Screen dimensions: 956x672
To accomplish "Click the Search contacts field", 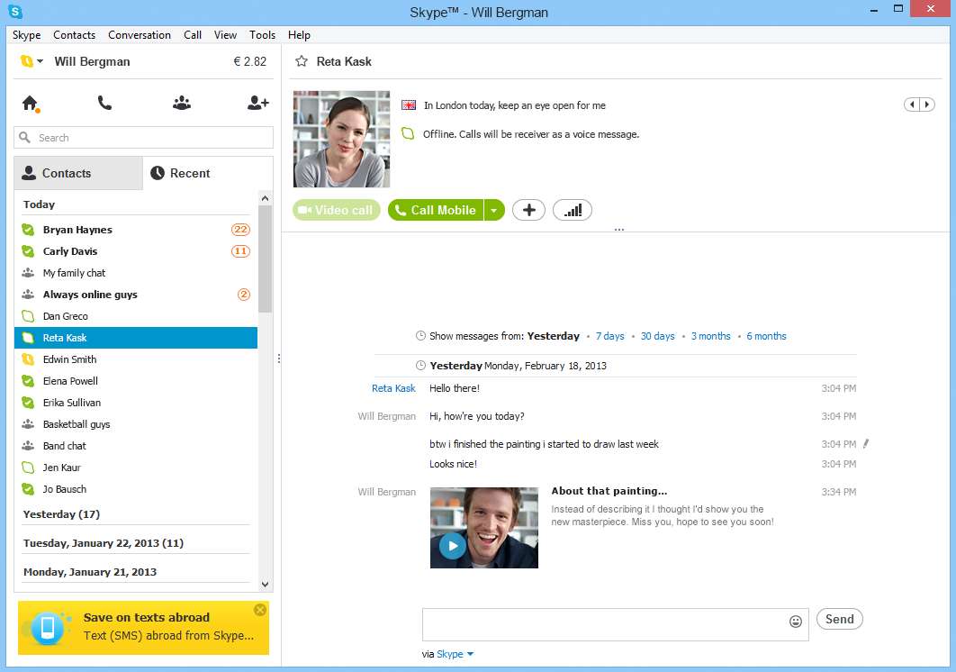I will pyautogui.click(x=144, y=137).
